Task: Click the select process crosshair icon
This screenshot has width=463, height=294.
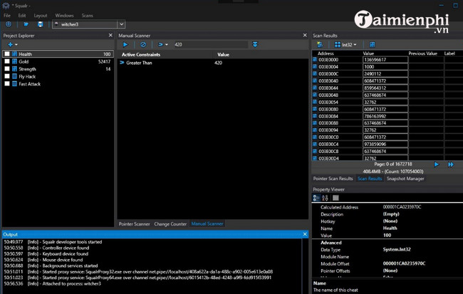Action: pyautogui.click(x=8, y=24)
